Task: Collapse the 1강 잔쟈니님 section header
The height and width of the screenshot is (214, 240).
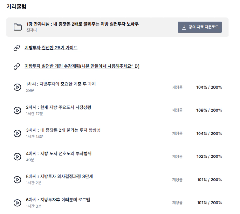Action: pos(82,24)
